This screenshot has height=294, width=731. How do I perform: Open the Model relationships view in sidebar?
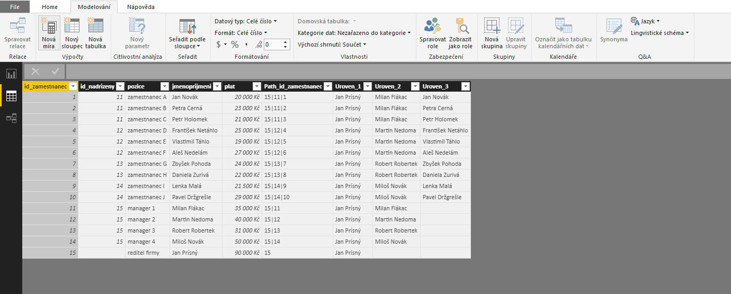11,118
